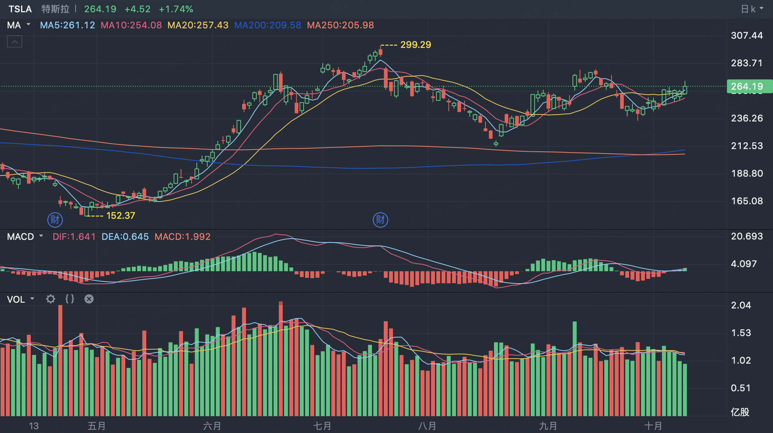Viewport: 773px width, 433px height.
Task: Click the 236.26 price axis label
Action: (747, 118)
